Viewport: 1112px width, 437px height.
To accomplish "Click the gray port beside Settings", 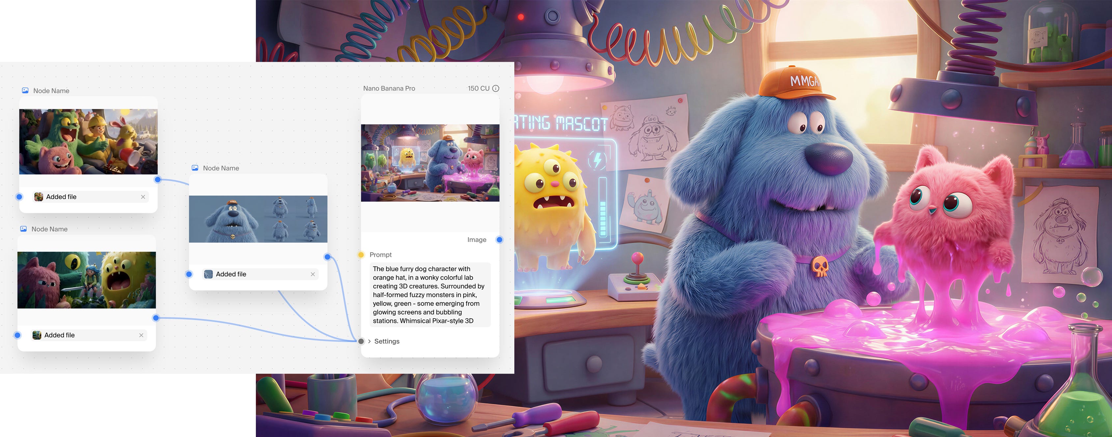I will coord(361,341).
